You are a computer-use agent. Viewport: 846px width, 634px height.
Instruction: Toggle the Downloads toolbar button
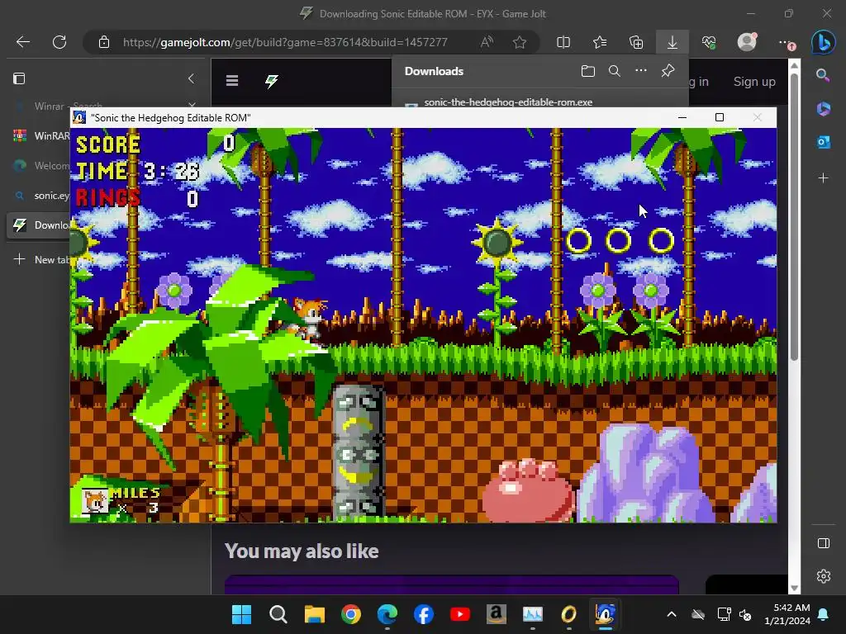pyautogui.click(x=673, y=42)
